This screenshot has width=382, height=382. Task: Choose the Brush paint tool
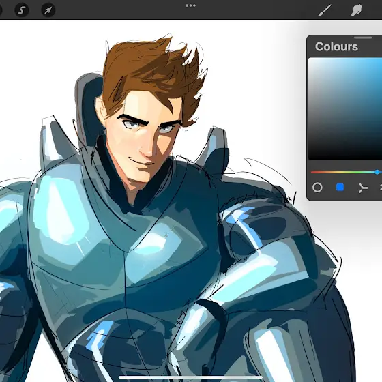pos(325,10)
